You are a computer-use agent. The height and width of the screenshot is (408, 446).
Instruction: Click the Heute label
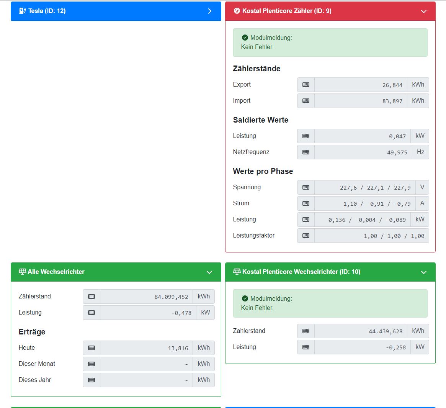click(27, 347)
